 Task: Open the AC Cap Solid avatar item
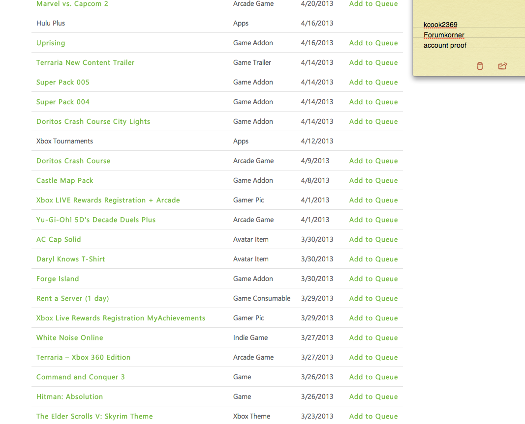59,239
